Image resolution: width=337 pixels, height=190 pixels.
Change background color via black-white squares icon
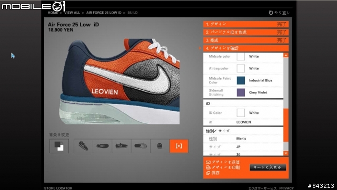point(59,146)
